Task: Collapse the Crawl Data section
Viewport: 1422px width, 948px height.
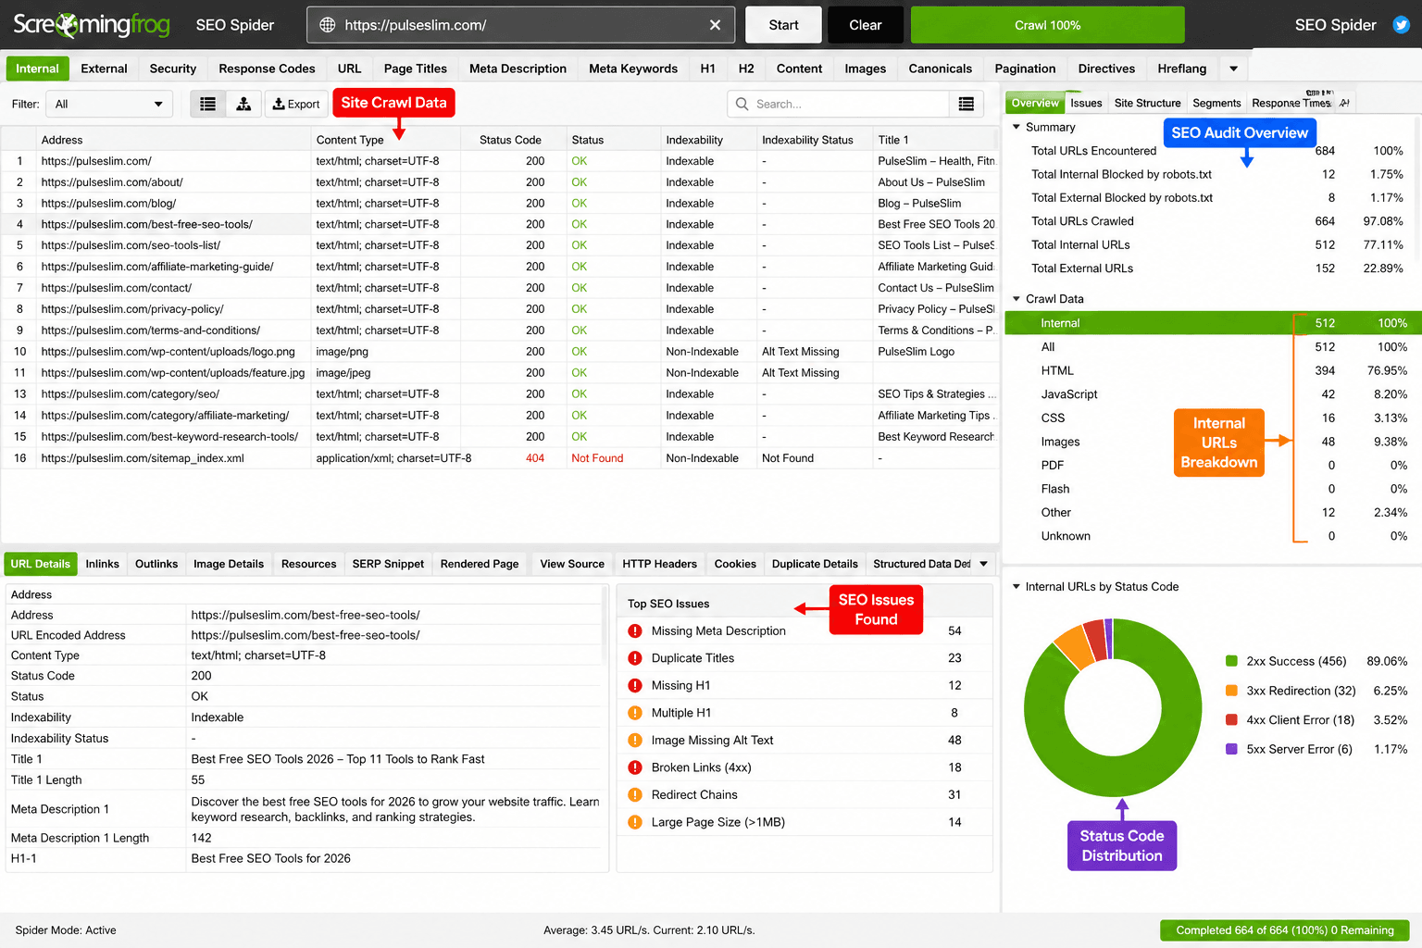Action: coord(1017,299)
